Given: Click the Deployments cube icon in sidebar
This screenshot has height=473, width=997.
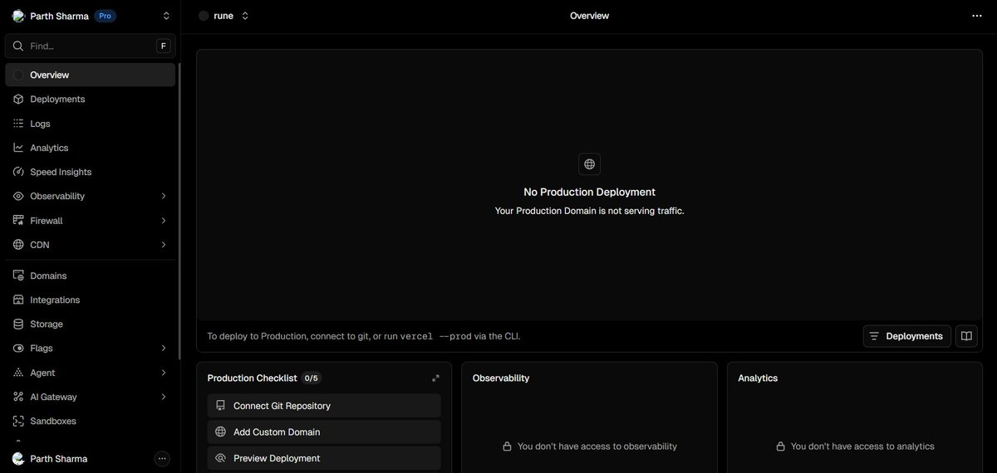Looking at the screenshot, I should 18,99.
